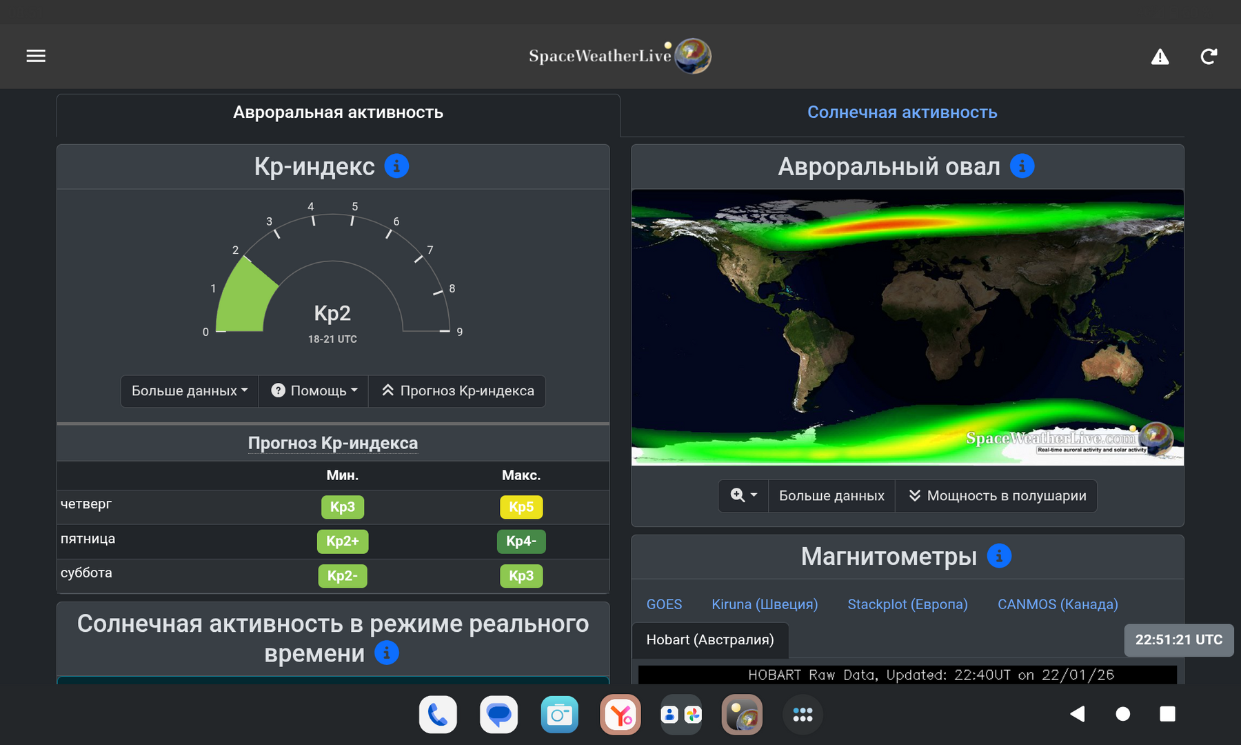Refresh the page with reload icon
Screen dimensions: 1241x745
(1209, 57)
